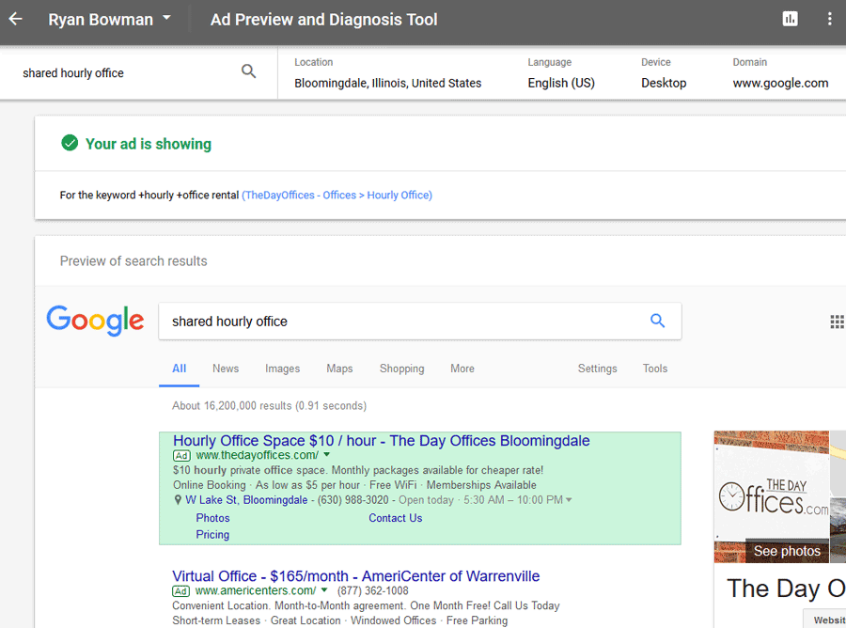Open the Google apps grid icon

[x=837, y=322]
